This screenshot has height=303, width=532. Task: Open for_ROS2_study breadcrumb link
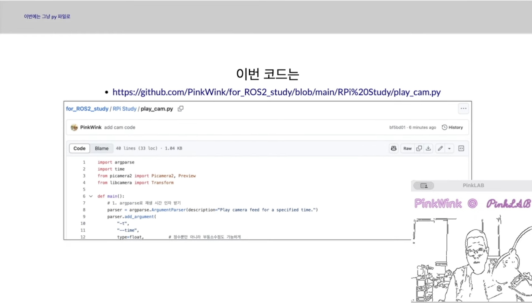(x=87, y=109)
